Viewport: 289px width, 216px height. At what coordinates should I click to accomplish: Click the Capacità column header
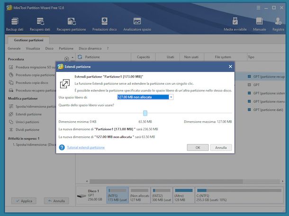tap(143, 57)
